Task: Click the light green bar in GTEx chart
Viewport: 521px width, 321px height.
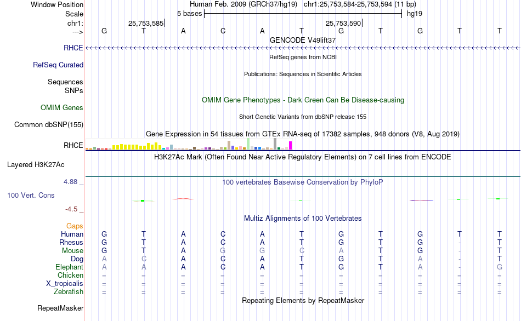Action: tap(248, 144)
